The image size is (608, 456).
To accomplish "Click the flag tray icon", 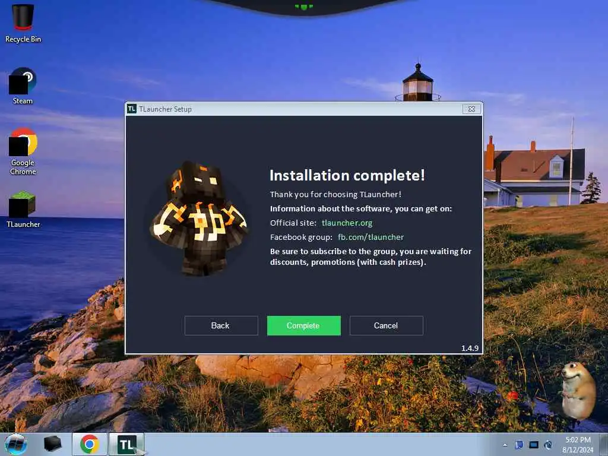I will 519,445.
